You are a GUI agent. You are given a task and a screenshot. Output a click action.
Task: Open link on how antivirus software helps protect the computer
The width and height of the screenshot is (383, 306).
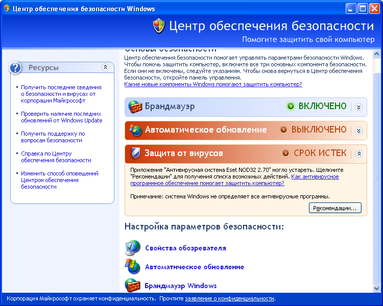coord(234,180)
